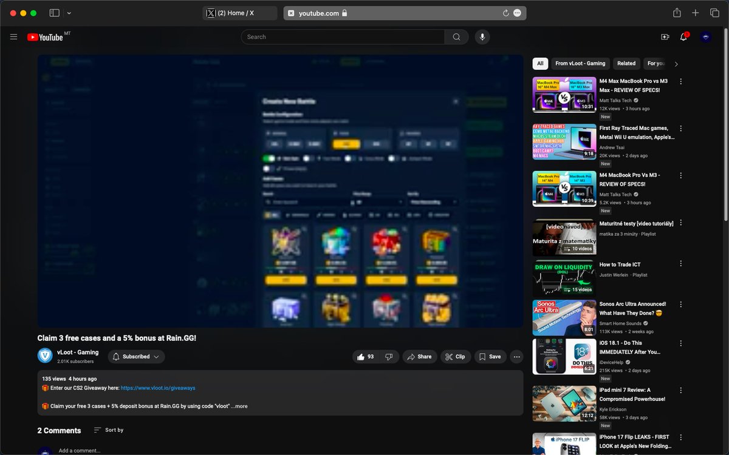
Task: Select the From vLoot - Gaming chip
Action: click(580, 63)
